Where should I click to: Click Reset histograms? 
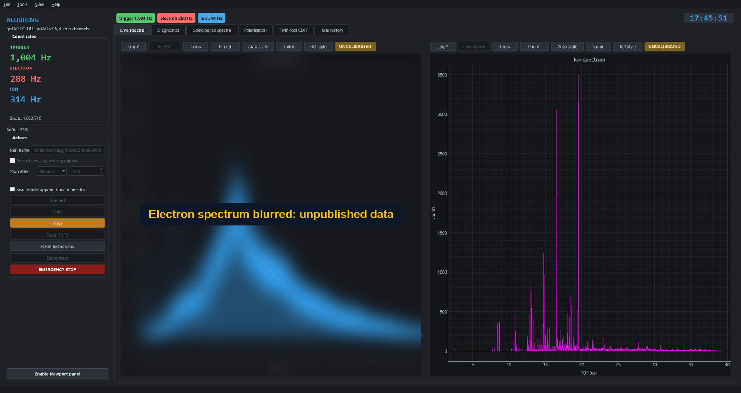(x=58, y=247)
